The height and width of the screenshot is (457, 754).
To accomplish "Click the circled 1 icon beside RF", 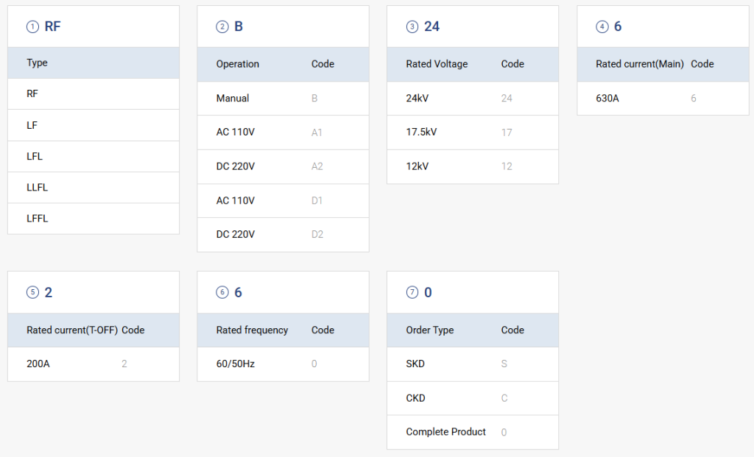I will click(32, 26).
